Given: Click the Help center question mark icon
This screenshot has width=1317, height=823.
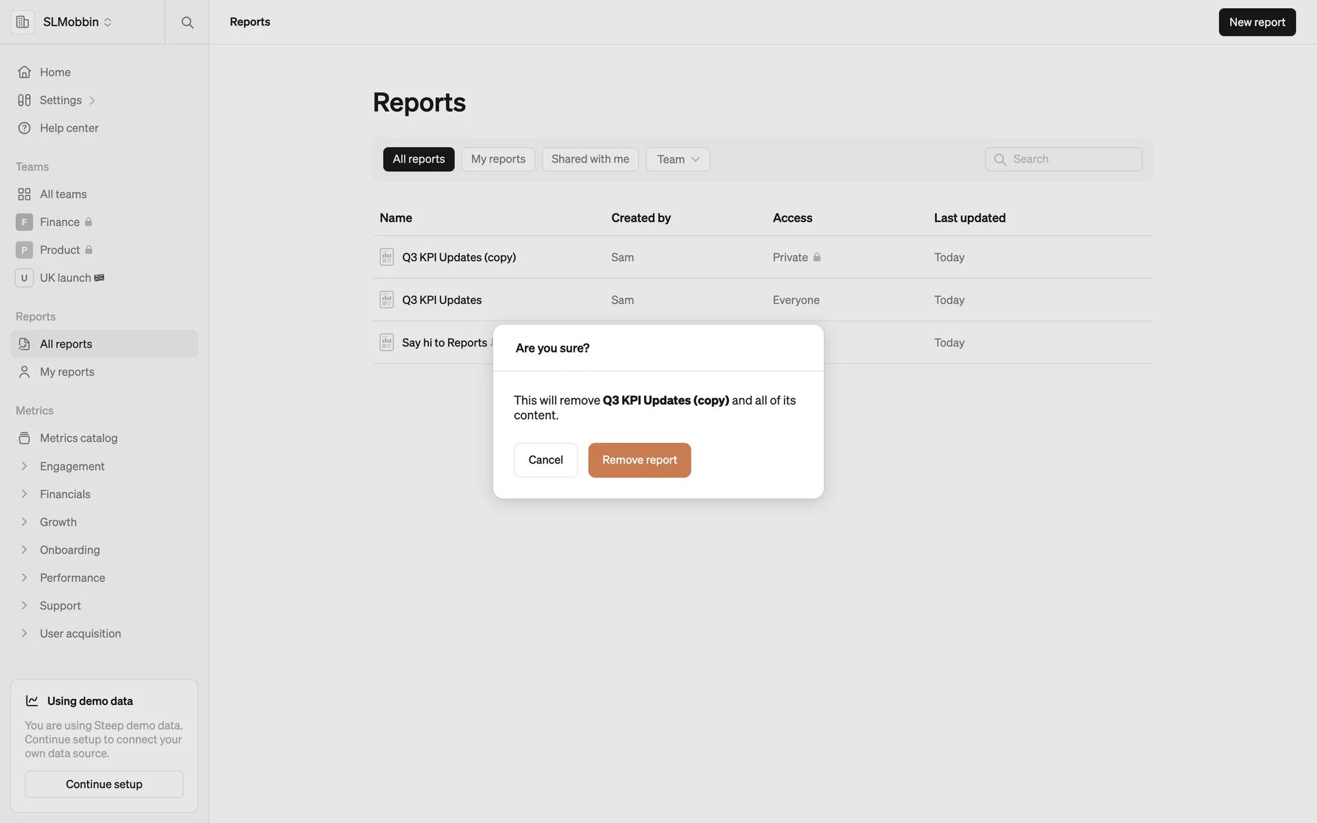Looking at the screenshot, I should click(x=24, y=128).
